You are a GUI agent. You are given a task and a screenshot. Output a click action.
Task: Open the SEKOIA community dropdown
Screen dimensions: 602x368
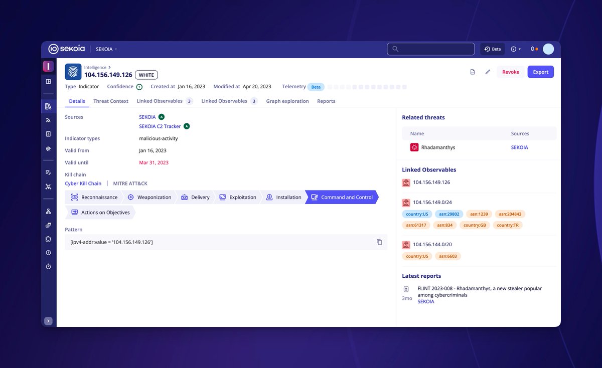106,49
